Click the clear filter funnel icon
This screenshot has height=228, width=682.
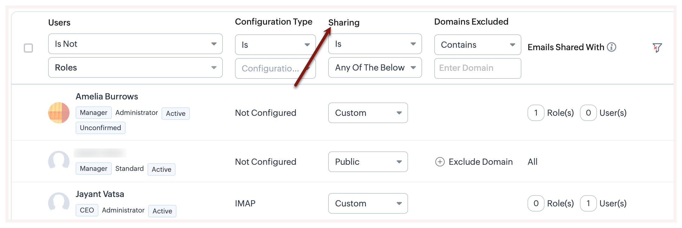[x=657, y=48]
